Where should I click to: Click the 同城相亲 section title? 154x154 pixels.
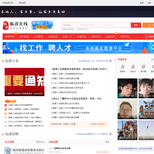(122, 60)
